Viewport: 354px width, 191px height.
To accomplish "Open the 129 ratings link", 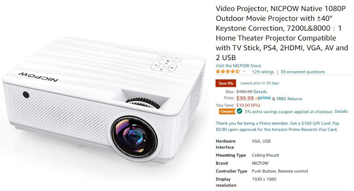I will (x=263, y=72).
